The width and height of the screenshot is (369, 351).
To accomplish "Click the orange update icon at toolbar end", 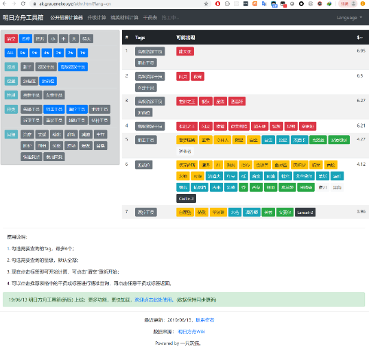I will tap(363, 3).
